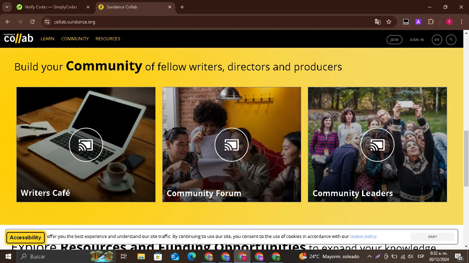
Task: Click the page vertical scrollbar thumb
Action: 466,158
